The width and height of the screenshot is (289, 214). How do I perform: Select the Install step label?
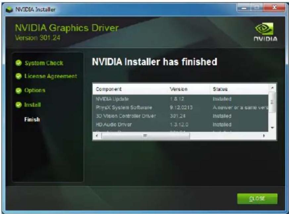pos(32,105)
